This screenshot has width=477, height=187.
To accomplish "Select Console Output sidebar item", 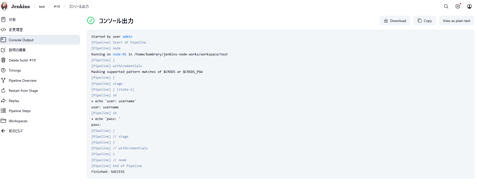I will pyautogui.click(x=21, y=40).
